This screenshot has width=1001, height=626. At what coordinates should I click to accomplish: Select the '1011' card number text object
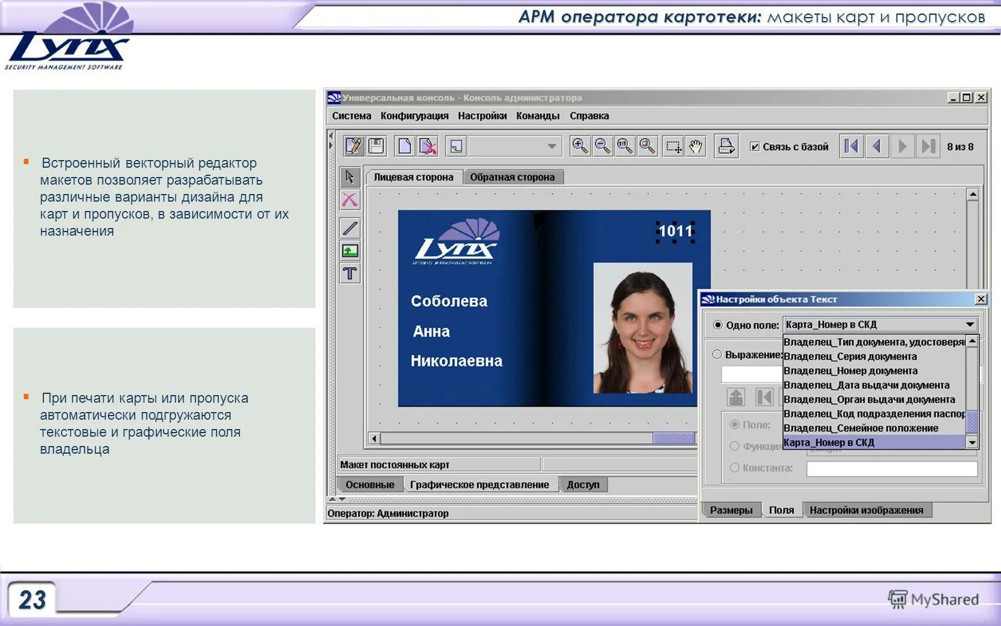point(676,231)
